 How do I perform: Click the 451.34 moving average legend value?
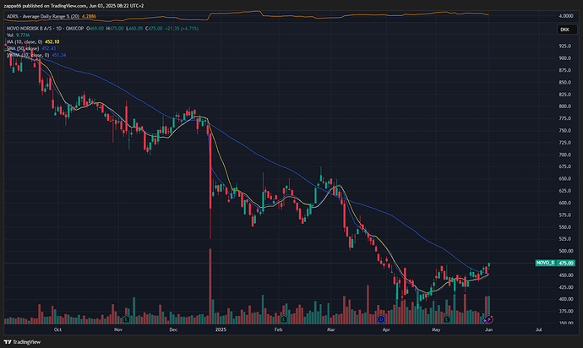tap(59, 55)
